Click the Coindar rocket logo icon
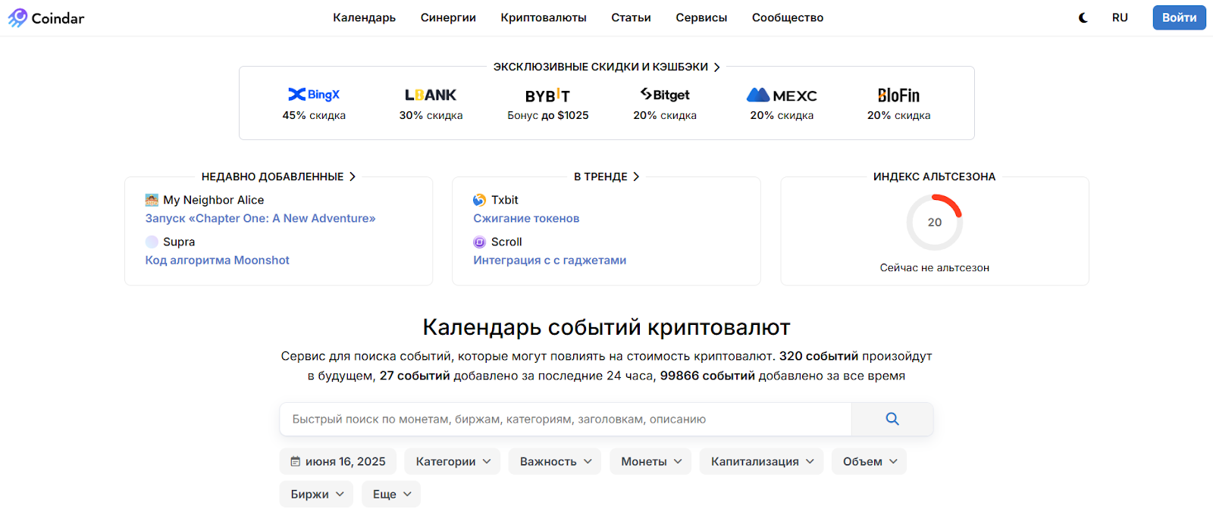Viewport: 1213px width, 512px height. [17, 17]
